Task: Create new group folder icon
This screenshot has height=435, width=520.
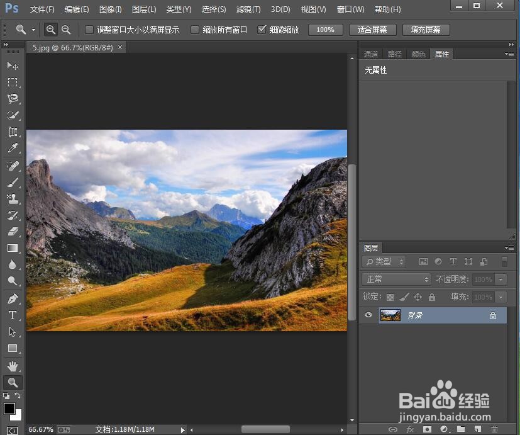Action: point(461,429)
